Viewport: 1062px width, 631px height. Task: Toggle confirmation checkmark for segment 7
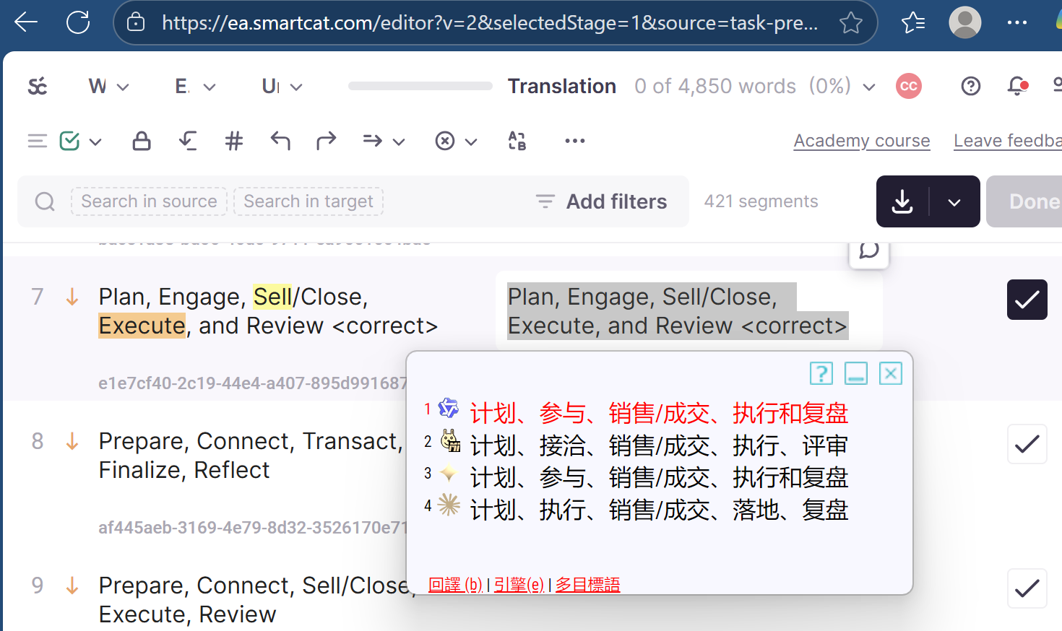pyautogui.click(x=1027, y=300)
